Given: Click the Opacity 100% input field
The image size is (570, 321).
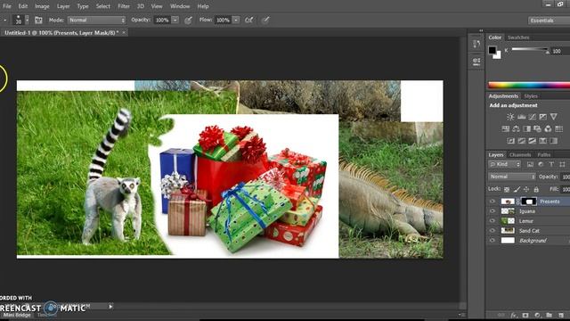Looking at the screenshot, I should [162, 20].
